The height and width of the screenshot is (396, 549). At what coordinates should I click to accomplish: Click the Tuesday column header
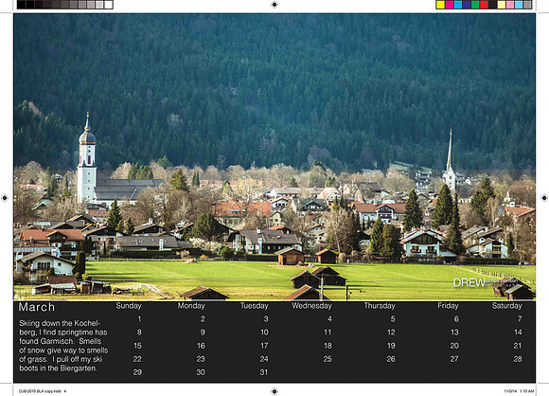255,306
